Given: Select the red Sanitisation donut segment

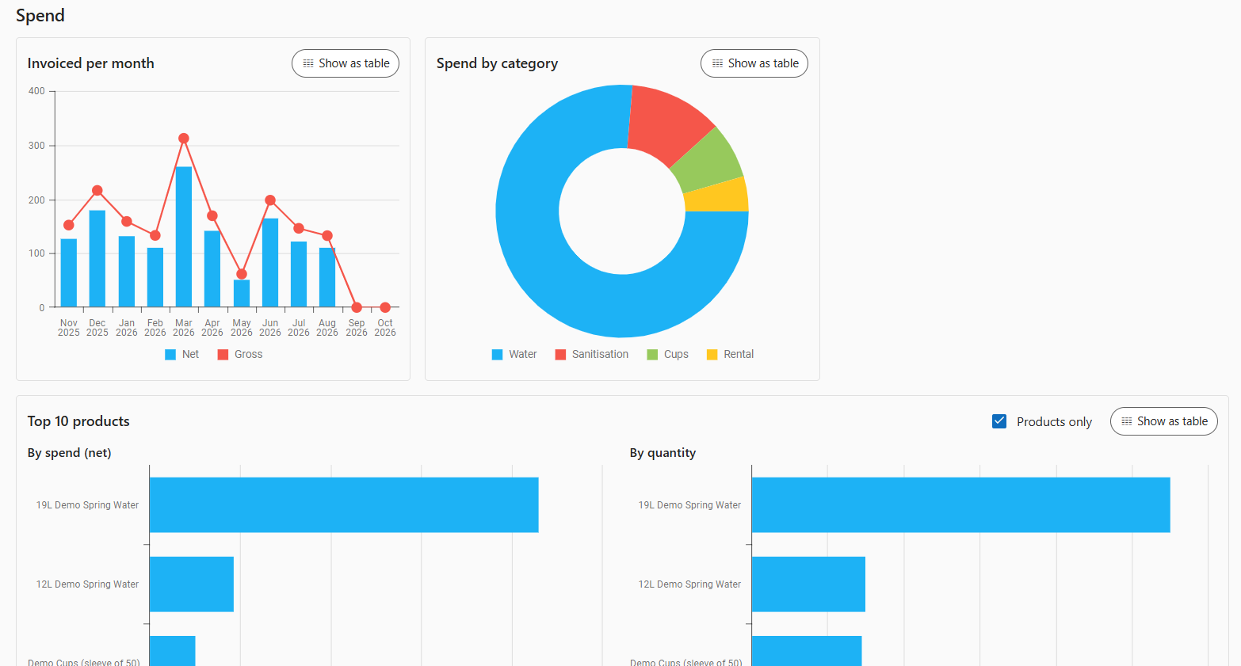Looking at the screenshot, I should [x=666, y=123].
